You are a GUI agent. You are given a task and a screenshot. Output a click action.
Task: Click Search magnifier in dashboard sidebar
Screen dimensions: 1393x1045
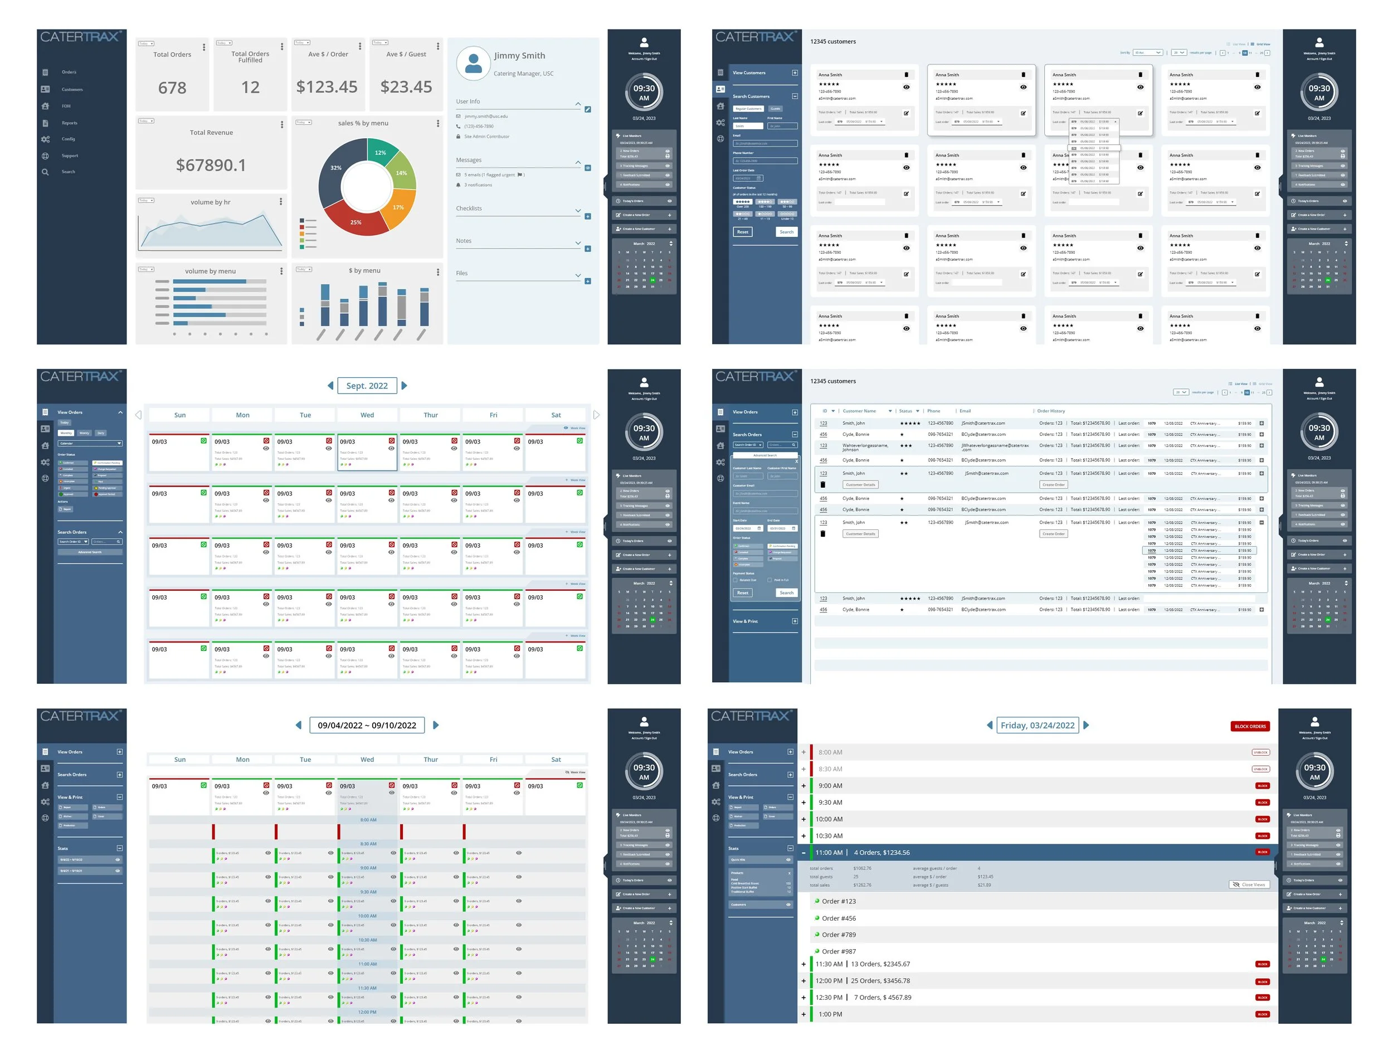45,172
